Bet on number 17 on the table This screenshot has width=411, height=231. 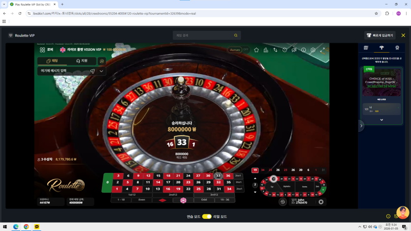[168, 182]
